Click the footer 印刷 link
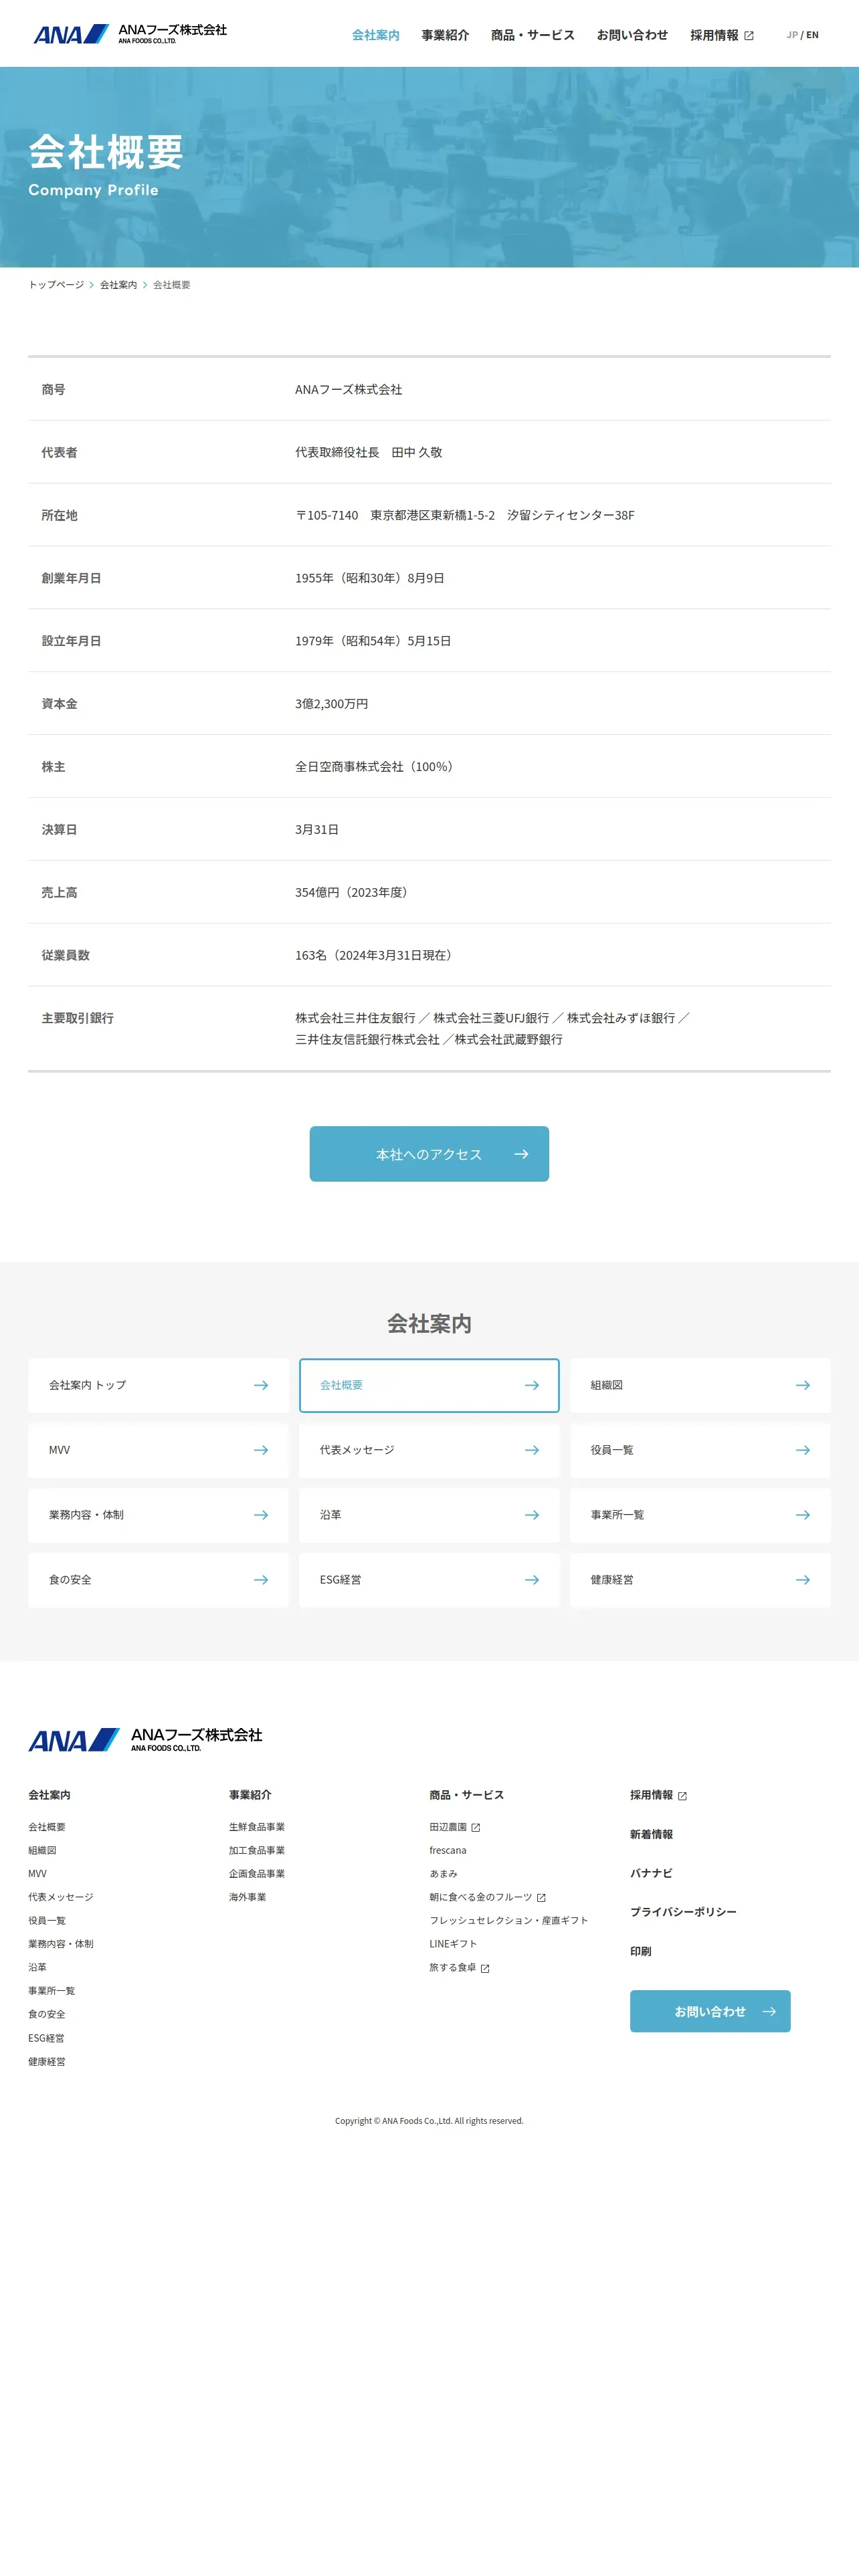 pos(640,1951)
